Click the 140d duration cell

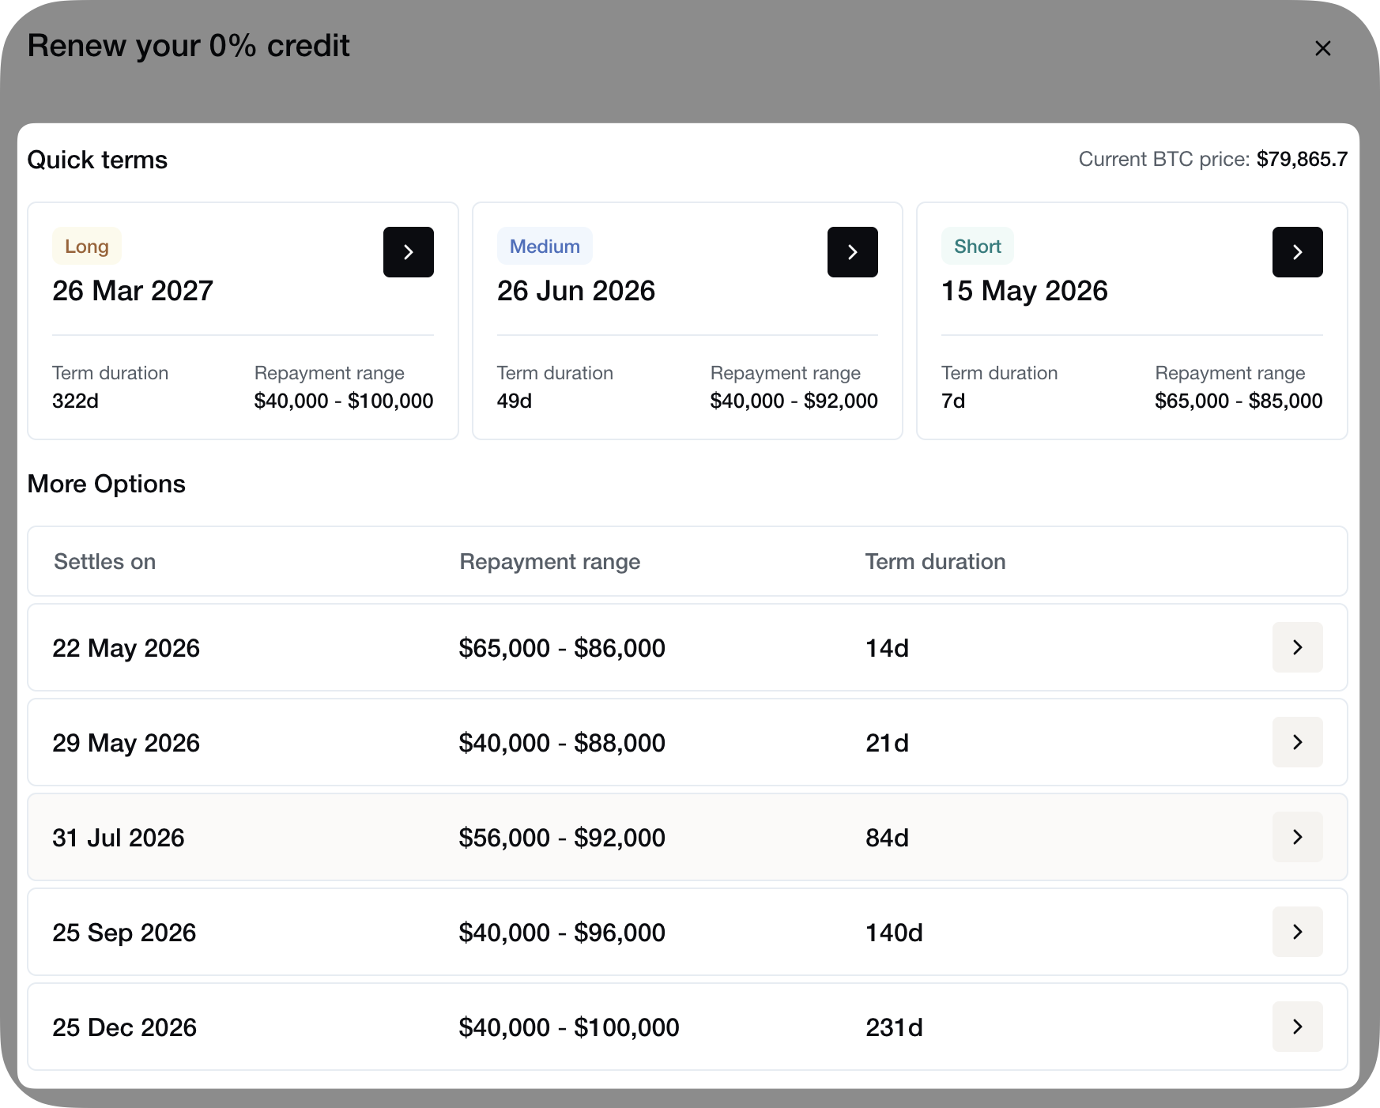tap(894, 933)
